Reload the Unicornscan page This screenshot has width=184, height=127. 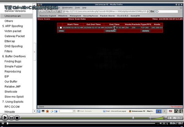coord(49,11)
